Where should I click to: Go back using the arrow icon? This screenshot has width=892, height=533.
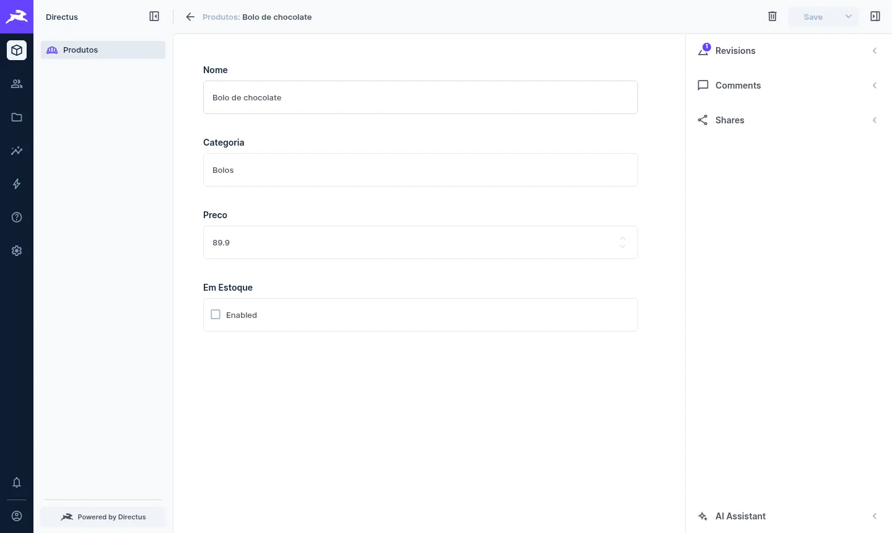pyautogui.click(x=190, y=17)
